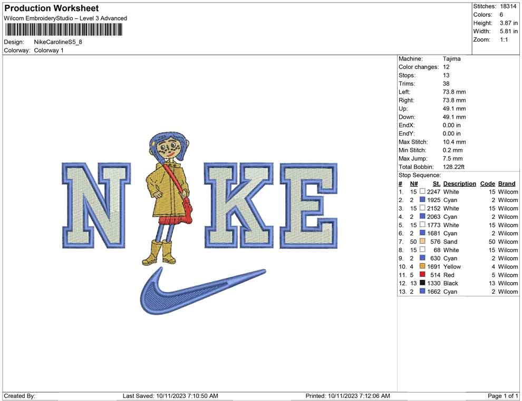Click the 'N#' column header
Viewport: 522px width, 401px height.
point(414,183)
